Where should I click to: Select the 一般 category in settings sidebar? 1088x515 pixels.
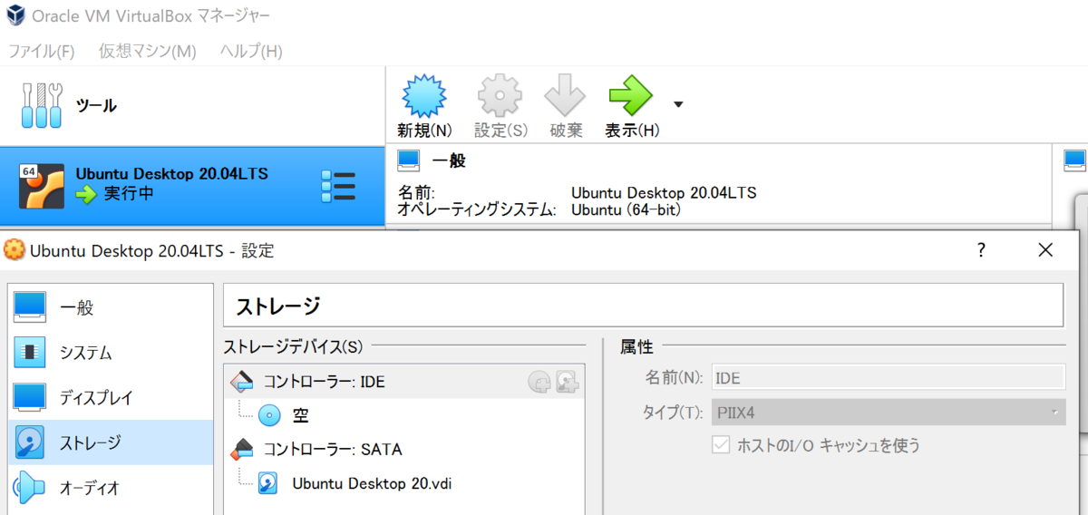pyautogui.click(x=112, y=306)
